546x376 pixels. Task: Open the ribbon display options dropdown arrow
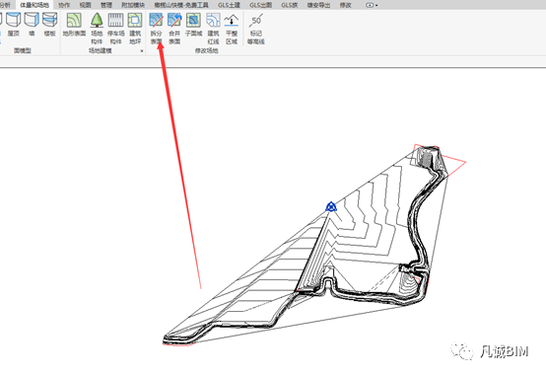click(376, 5)
